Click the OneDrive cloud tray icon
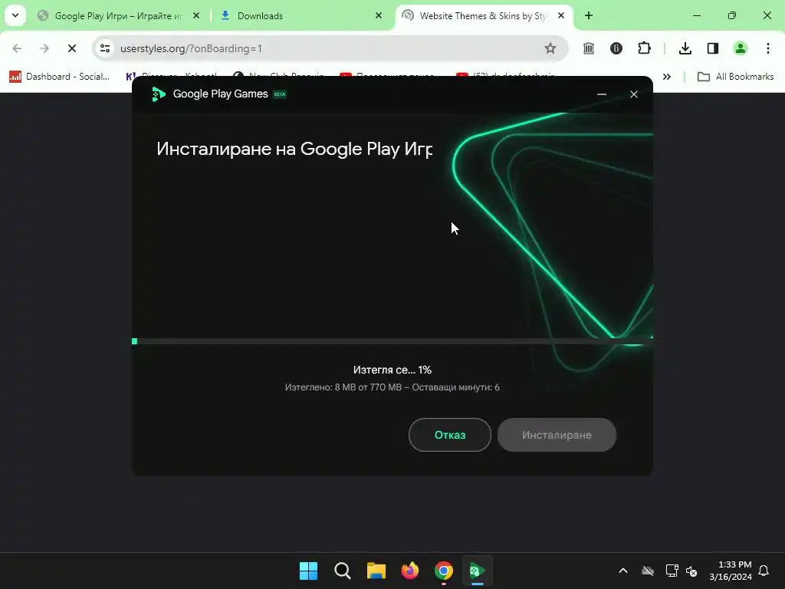This screenshot has width=785, height=589. click(648, 571)
